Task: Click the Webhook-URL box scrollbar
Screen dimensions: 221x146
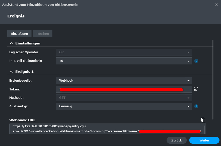Action: (x=204, y=129)
